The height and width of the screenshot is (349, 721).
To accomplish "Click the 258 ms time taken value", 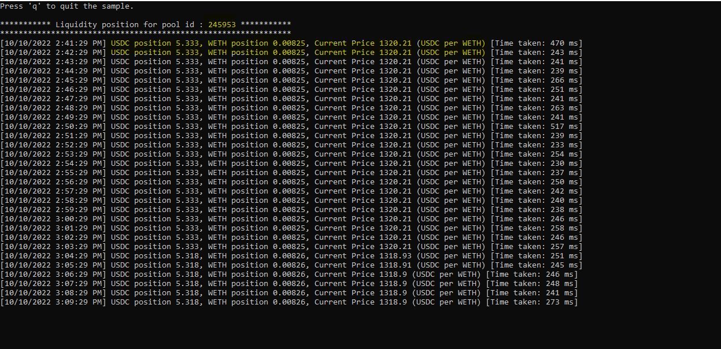I will (x=564, y=228).
